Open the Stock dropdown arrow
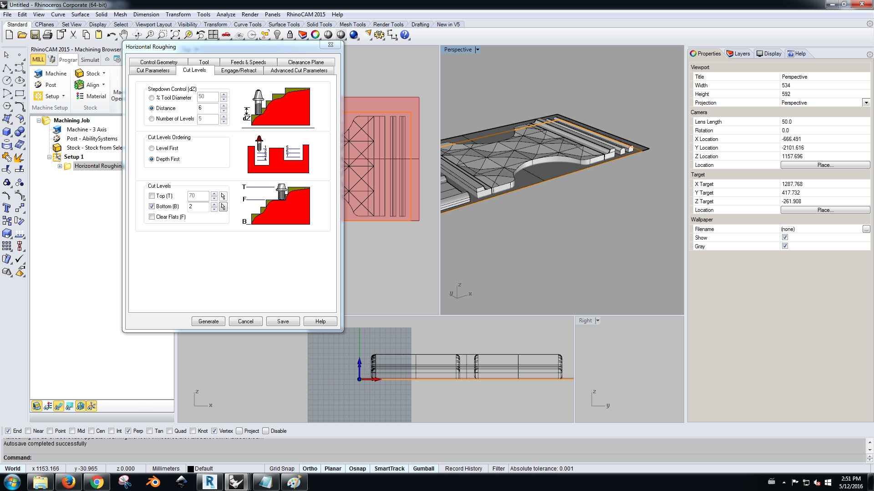 (104, 73)
